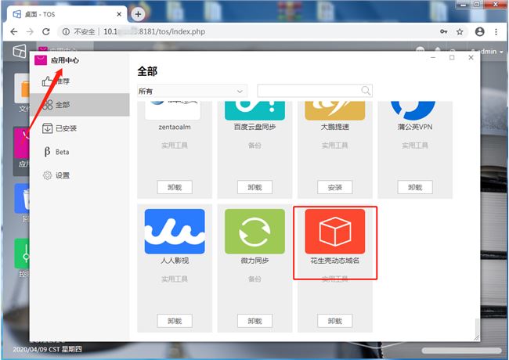Open Chrome three-dot menu

tap(496, 31)
